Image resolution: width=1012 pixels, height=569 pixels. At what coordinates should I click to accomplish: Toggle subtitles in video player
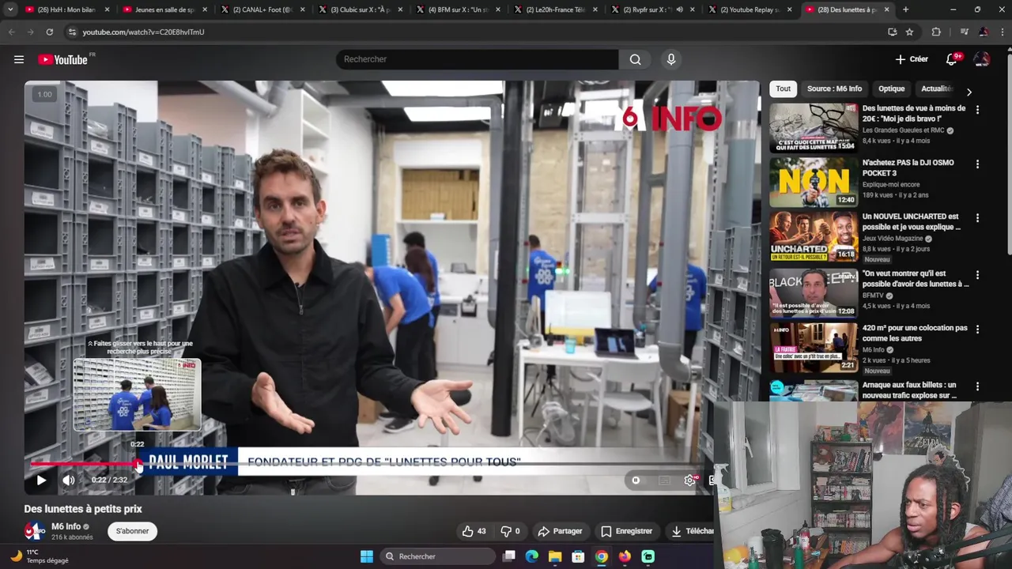pyautogui.click(x=664, y=480)
